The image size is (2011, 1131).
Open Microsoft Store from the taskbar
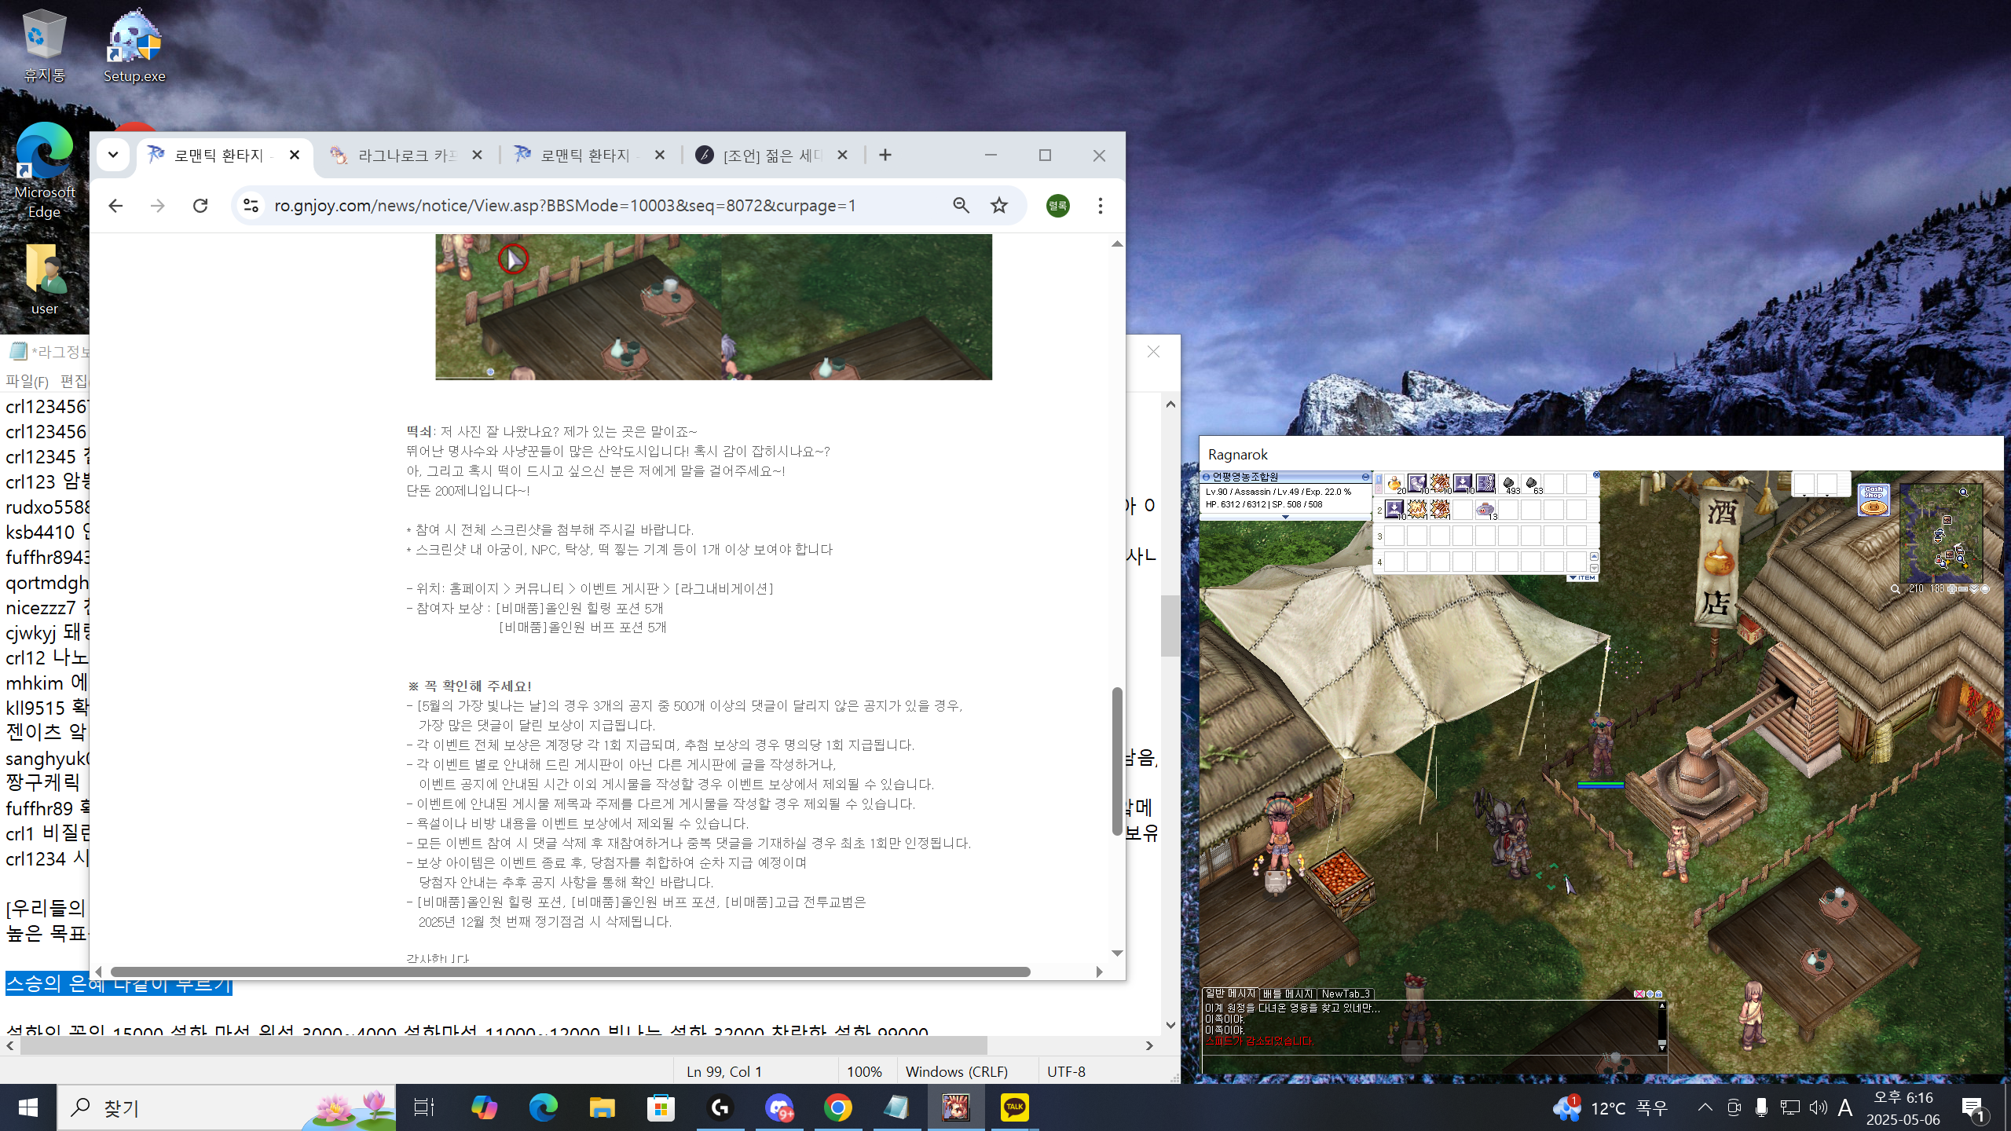pos(661,1107)
